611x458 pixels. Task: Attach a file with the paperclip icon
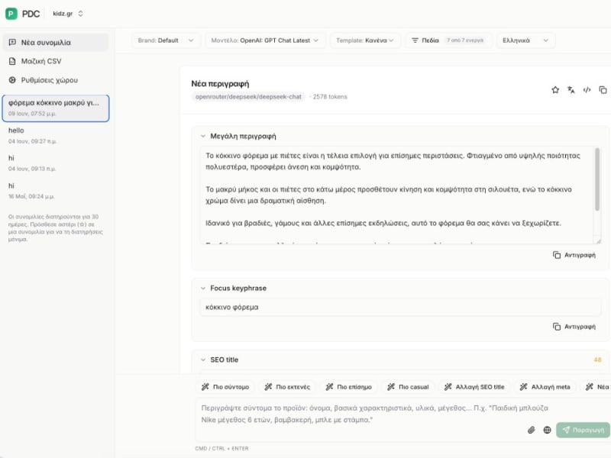tap(531, 430)
